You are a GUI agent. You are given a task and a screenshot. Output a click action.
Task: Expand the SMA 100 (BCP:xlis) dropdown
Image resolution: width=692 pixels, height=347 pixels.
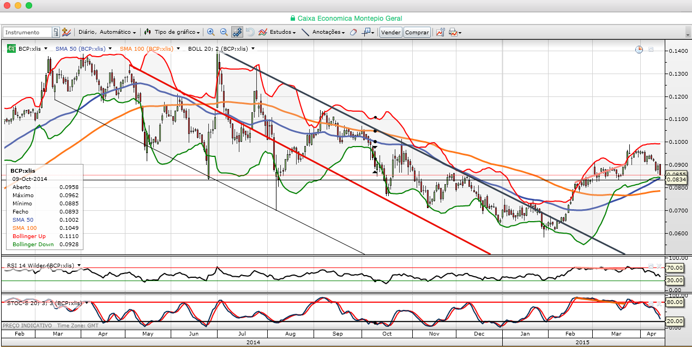178,48
